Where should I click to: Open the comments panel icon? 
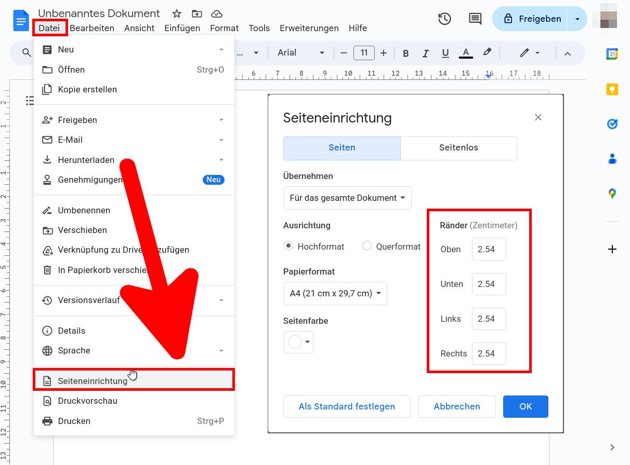point(475,18)
